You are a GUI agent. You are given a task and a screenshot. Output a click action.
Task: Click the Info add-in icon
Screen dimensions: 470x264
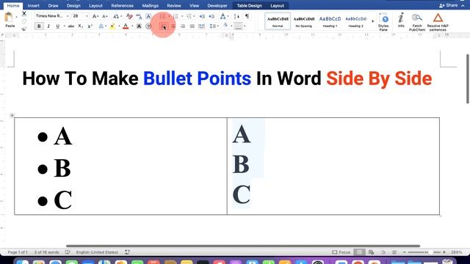tap(401, 21)
